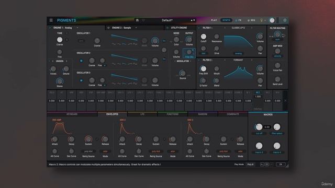The width and height of the screenshot is (335, 188).
Task: Open the RANDOM modulation tab
Action: tap(203, 114)
